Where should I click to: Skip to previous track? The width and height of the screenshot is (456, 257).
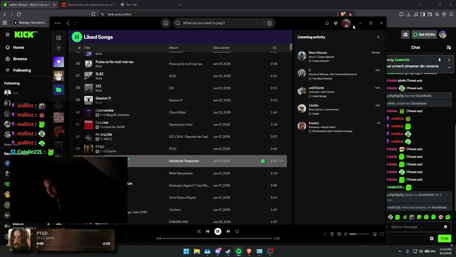coord(208,231)
